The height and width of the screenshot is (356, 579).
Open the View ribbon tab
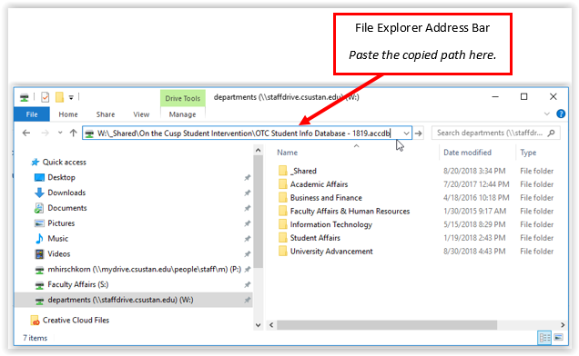click(141, 114)
